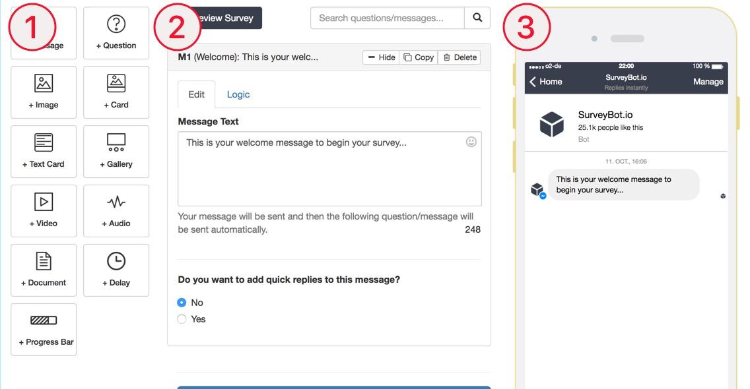The image size is (750, 389).
Task: Add a Delay block
Action: (x=116, y=270)
